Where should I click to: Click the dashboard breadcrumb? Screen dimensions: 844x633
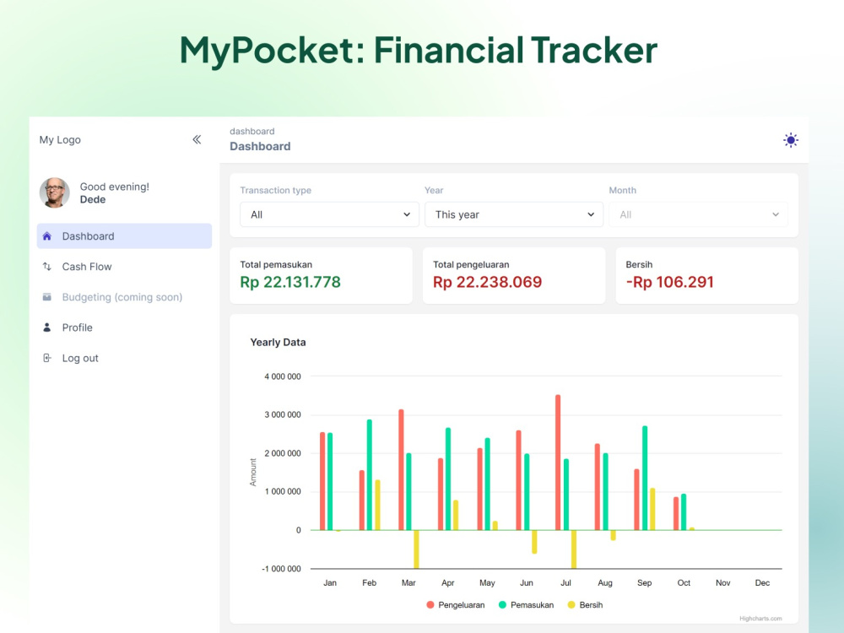252,132
